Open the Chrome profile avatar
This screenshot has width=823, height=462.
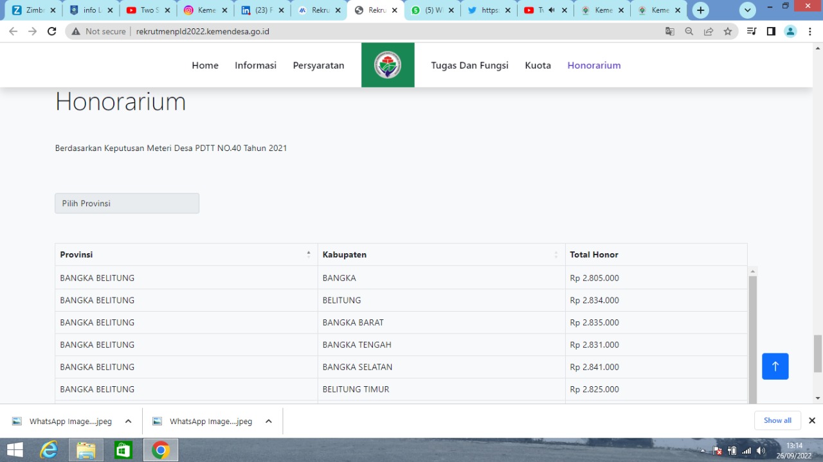point(790,31)
